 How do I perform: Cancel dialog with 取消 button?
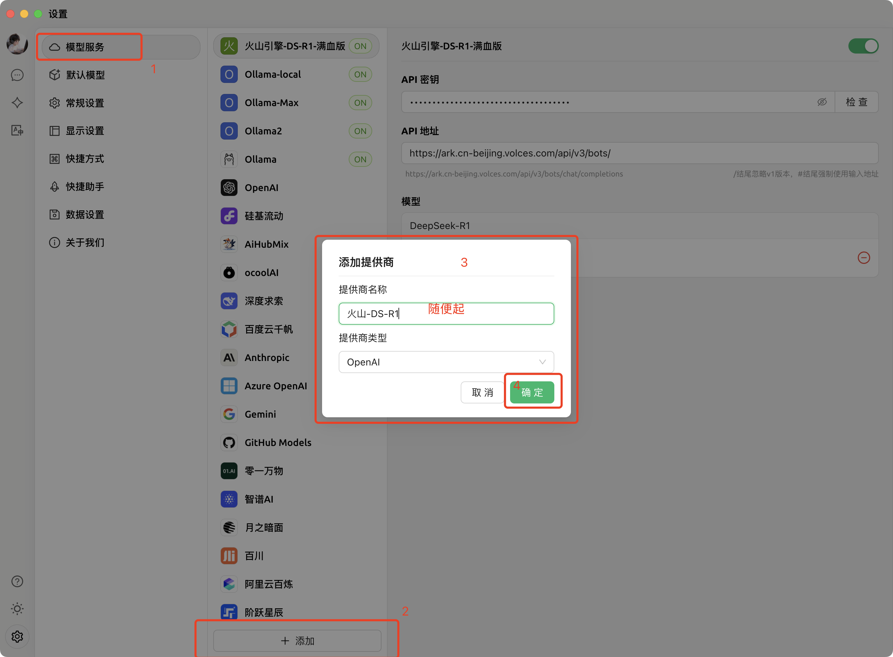pos(482,392)
